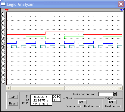The width and height of the screenshot is (125, 112).
Task: Click the Logic Analyzer window icon
Action: click(x=3, y=4)
